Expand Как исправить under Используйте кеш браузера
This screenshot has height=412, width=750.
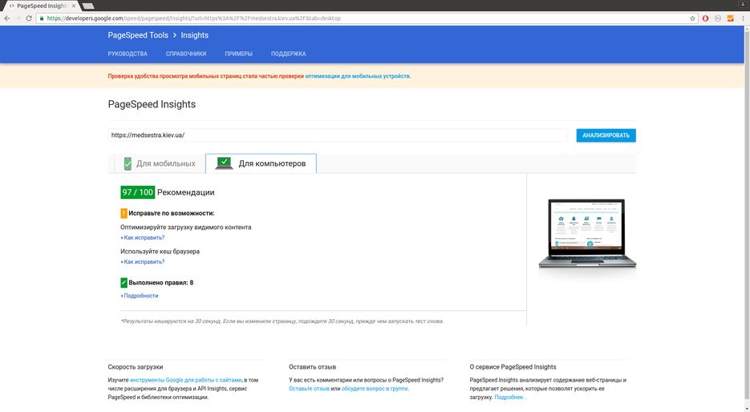143,262
